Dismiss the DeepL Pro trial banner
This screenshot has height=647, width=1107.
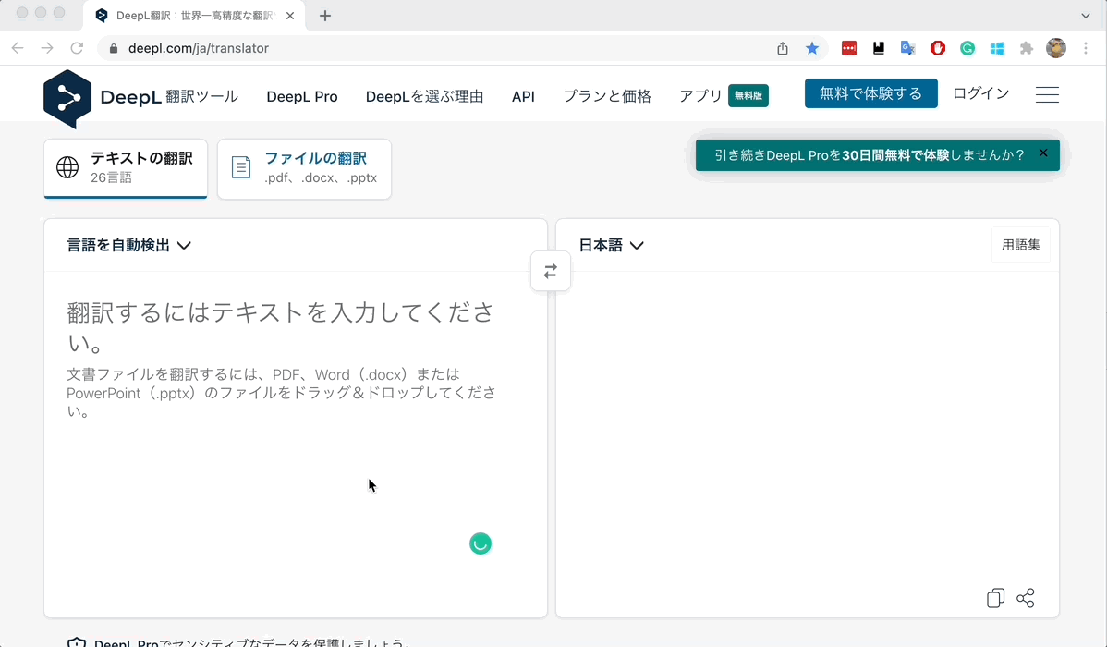(1042, 153)
